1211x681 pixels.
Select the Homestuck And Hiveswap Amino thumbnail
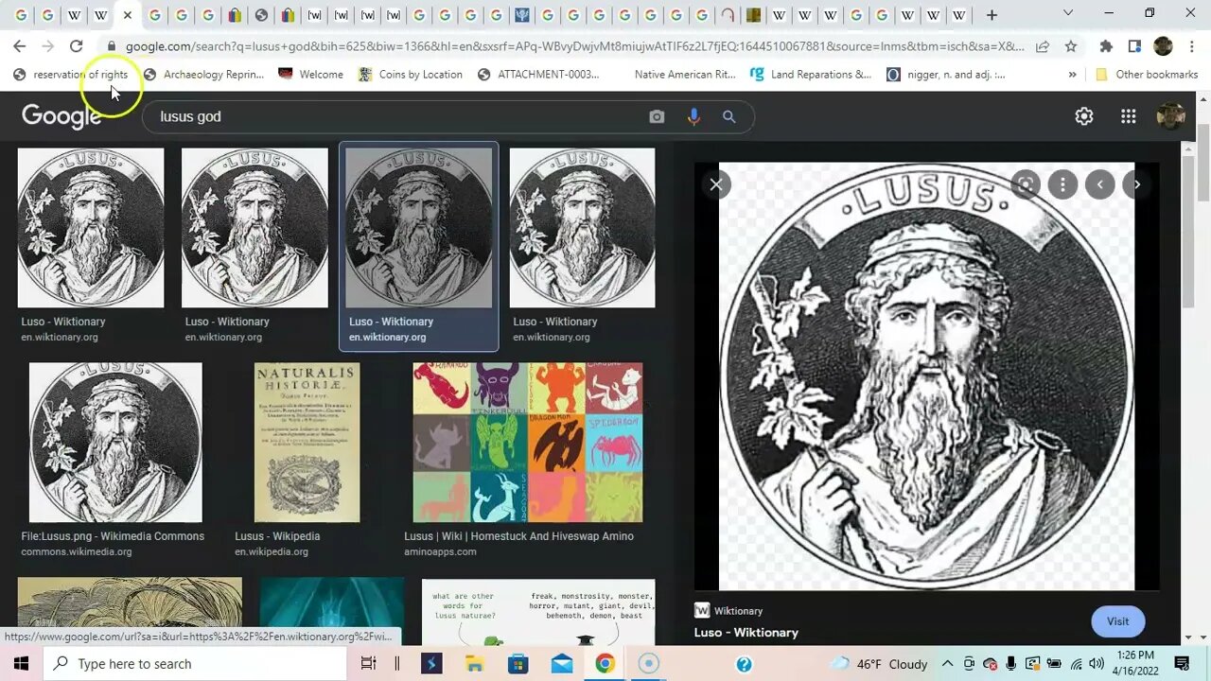click(527, 443)
